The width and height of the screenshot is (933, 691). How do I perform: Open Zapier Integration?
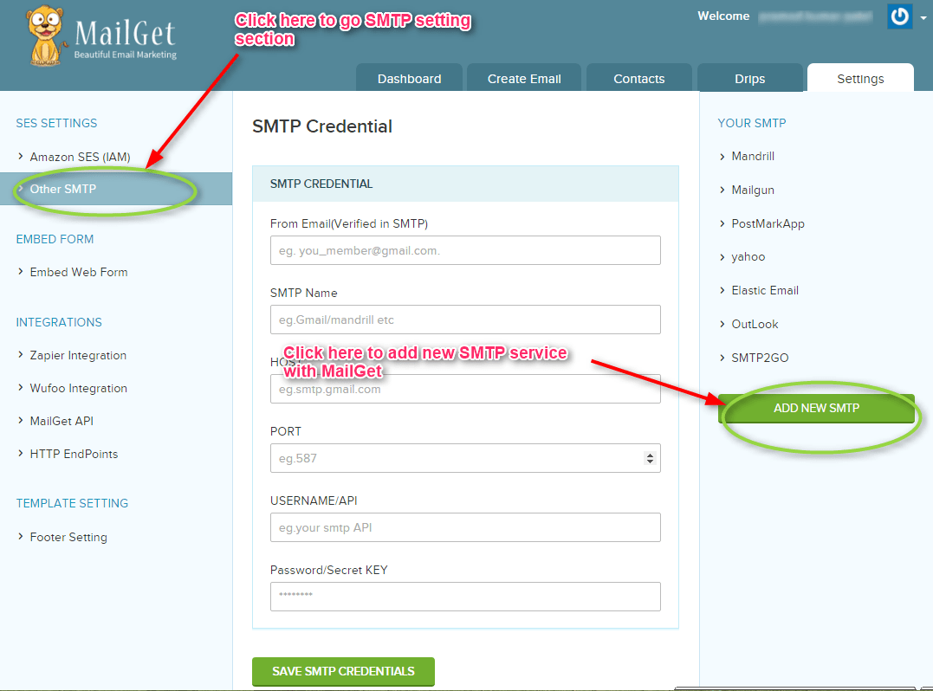(x=78, y=356)
